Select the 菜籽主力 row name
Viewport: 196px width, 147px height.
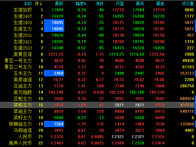[23, 118]
